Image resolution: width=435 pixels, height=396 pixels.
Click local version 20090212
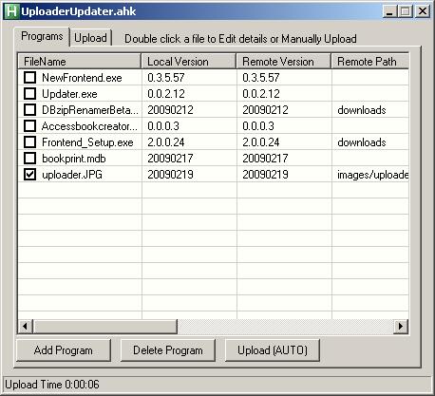170,110
